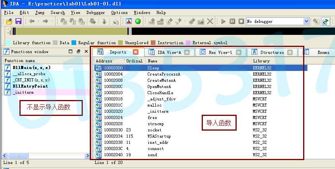Click the convert to data icon

(161, 21)
